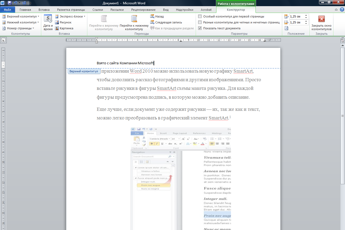Minimize the ribbon with the caret arrow
This screenshot has height=230, width=345.
pyautogui.click(x=336, y=10)
